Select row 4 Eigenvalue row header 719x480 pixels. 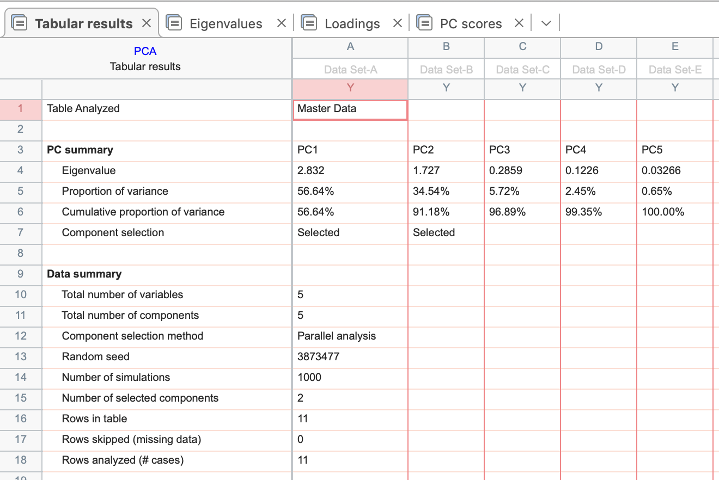21,170
